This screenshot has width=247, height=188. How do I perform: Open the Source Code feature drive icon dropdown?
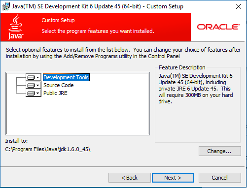click(34, 85)
